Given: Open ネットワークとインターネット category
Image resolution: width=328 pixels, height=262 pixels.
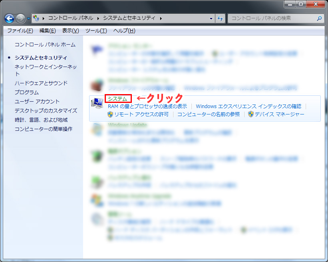Looking at the screenshot, I should 46,70.
